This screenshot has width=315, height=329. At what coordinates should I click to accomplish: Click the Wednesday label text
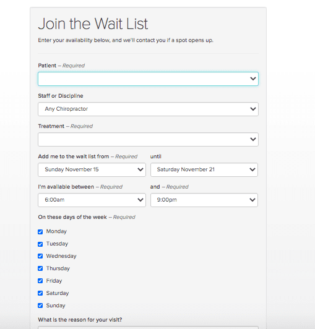61,256
